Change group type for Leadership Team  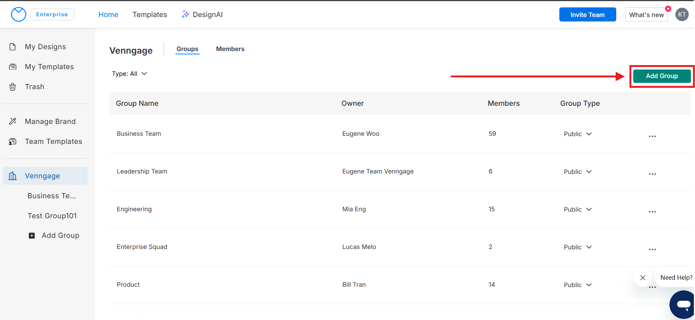[577, 172]
